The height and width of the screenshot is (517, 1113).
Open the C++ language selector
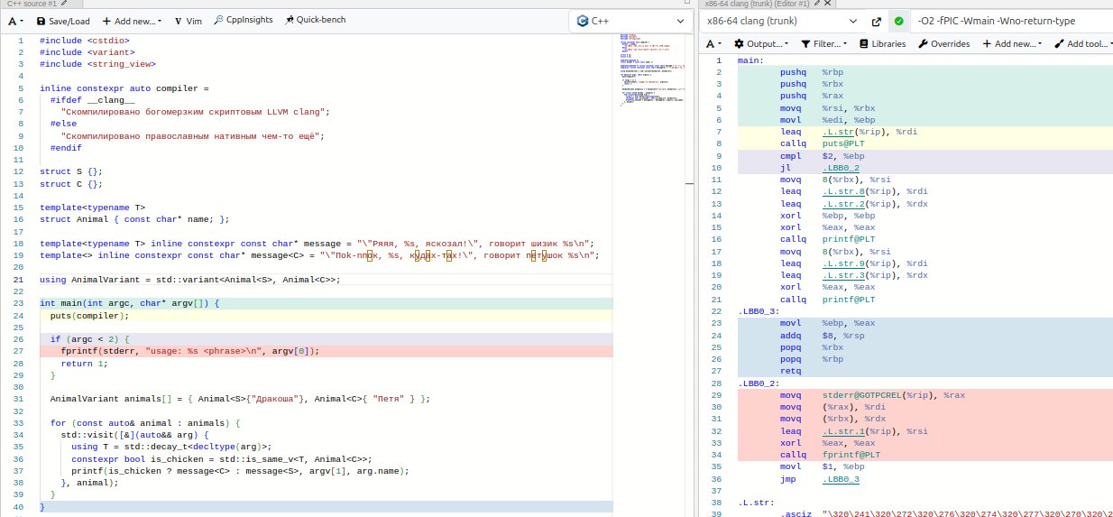pos(629,20)
